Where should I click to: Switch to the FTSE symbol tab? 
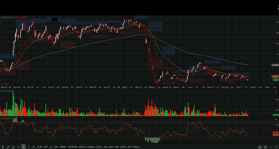point(56,147)
